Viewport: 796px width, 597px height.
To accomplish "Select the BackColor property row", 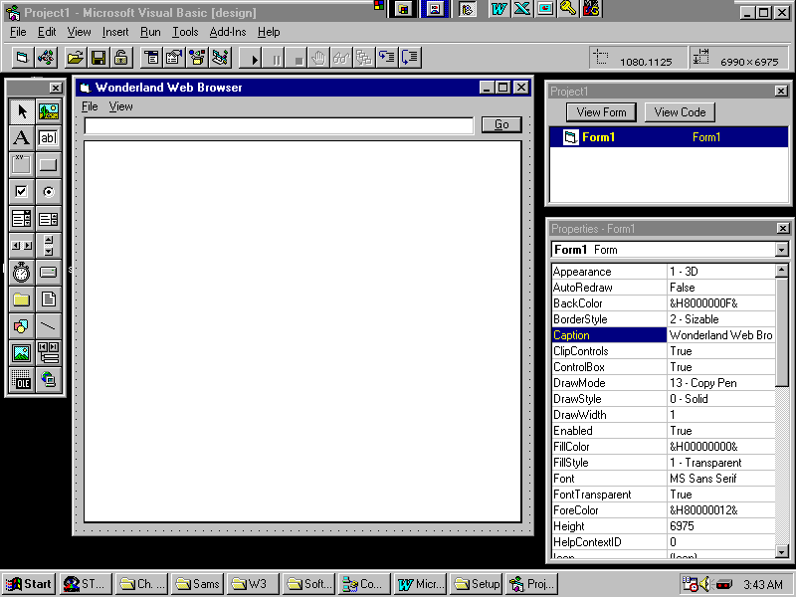I will [x=609, y=303].
